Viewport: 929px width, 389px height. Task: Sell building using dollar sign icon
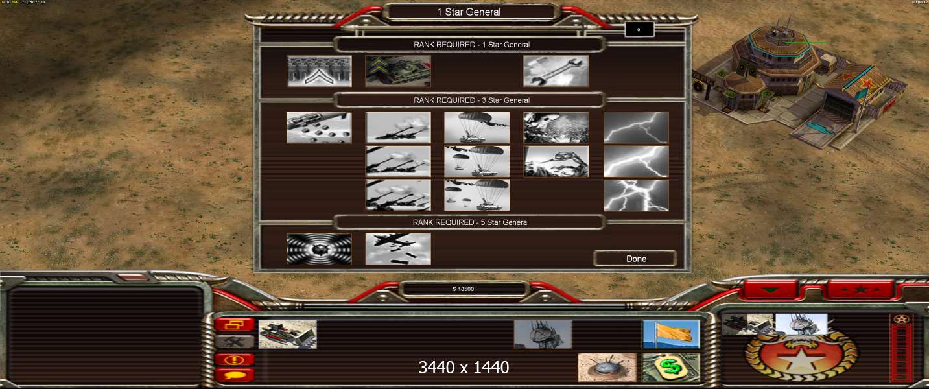(671, 368)
